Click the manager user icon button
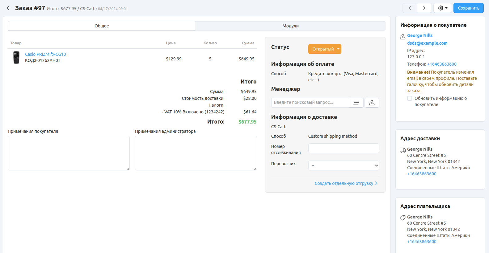The width and height of the screenshot is (489, 253). (372, 103)
